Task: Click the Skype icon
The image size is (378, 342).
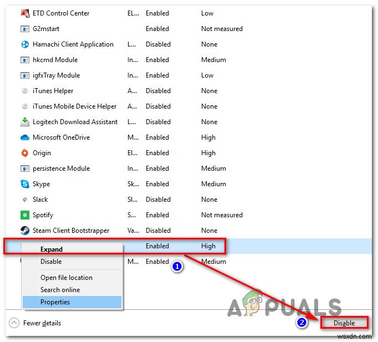Action: coord(25,184)
